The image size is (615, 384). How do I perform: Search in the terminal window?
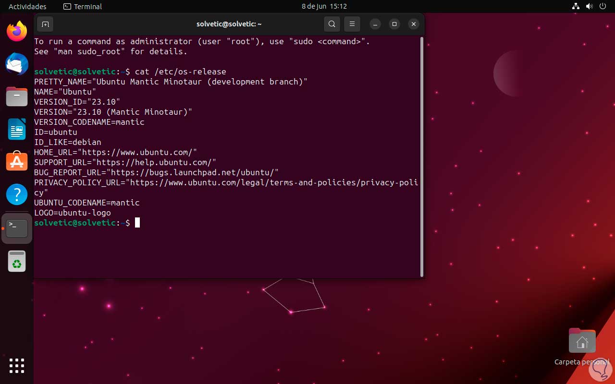332,24
